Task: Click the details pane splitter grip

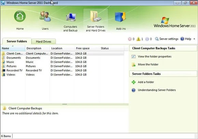Action: tap(65, 104)
